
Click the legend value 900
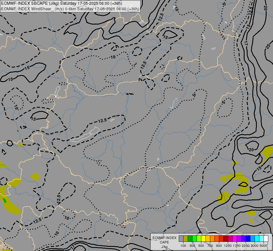point(219,246)
